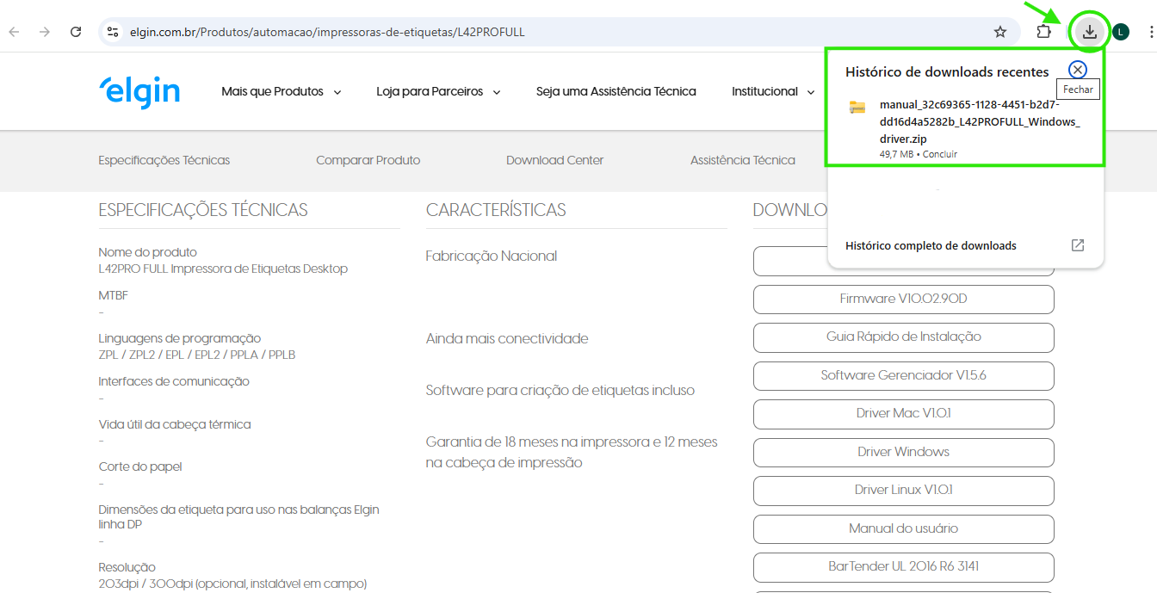The height and width of the screenshot is (593, 1157).
Task: Open full download history external link icon
Action: tap(1077, 245)
